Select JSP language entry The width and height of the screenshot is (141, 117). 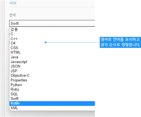(52, 71)
